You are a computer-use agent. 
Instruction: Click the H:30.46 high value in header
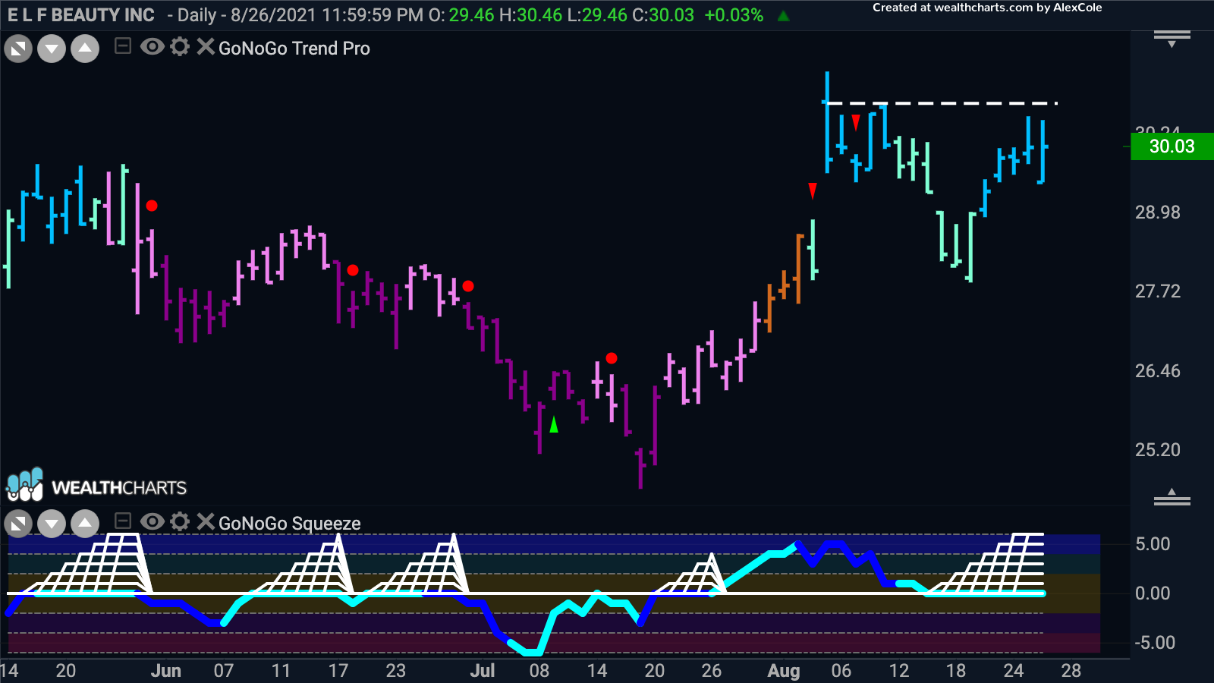530,15
